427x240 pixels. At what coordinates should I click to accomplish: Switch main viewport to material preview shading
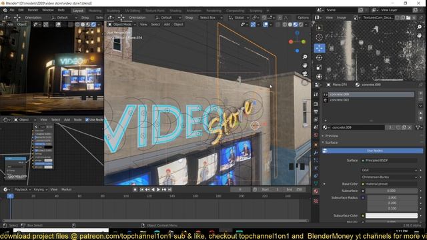pos(296,25)
